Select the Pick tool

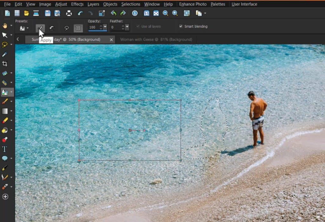coord(5,35)
